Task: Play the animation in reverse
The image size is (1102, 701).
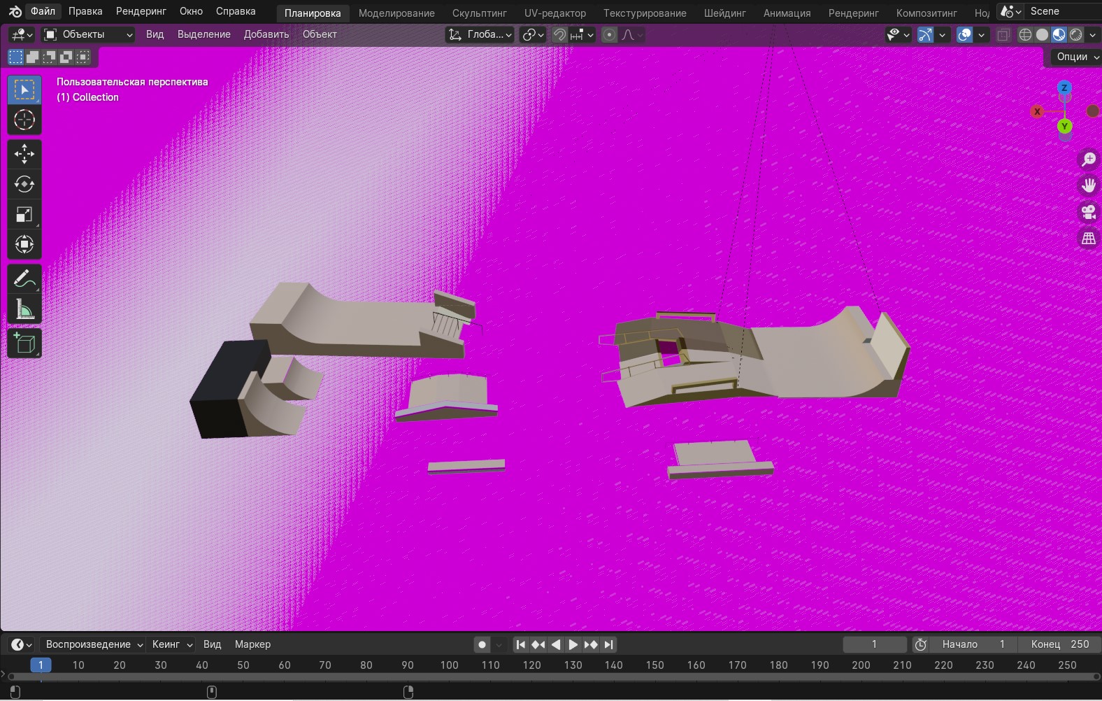Action: click(x=555, y=644)
